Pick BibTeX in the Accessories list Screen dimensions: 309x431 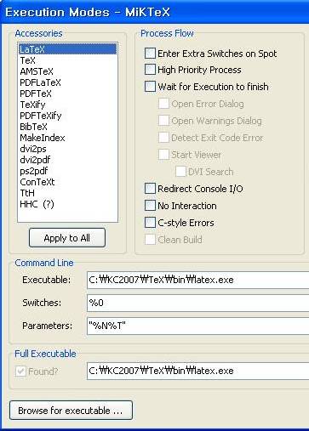pyautogui.click(x=67, y=127)
